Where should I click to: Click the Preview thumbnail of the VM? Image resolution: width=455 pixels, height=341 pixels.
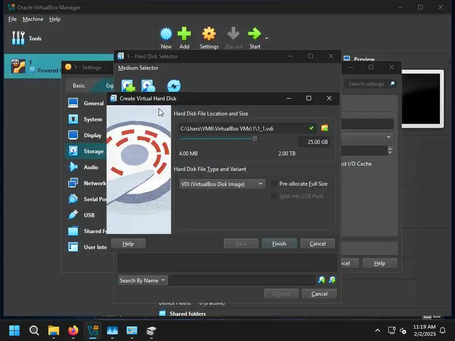pyautogui.click(x=423, y=99)
